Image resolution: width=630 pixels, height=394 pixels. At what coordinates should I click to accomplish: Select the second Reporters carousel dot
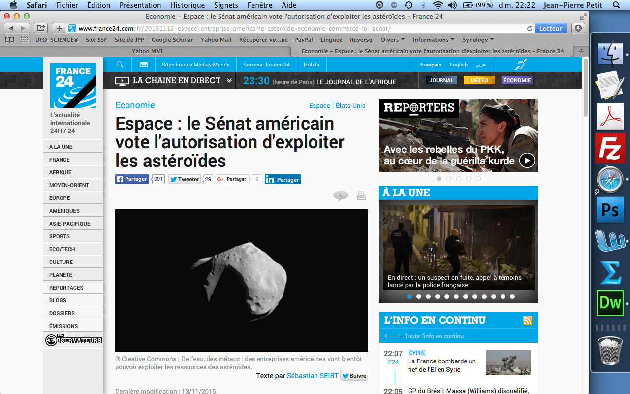tap(449, 179)
